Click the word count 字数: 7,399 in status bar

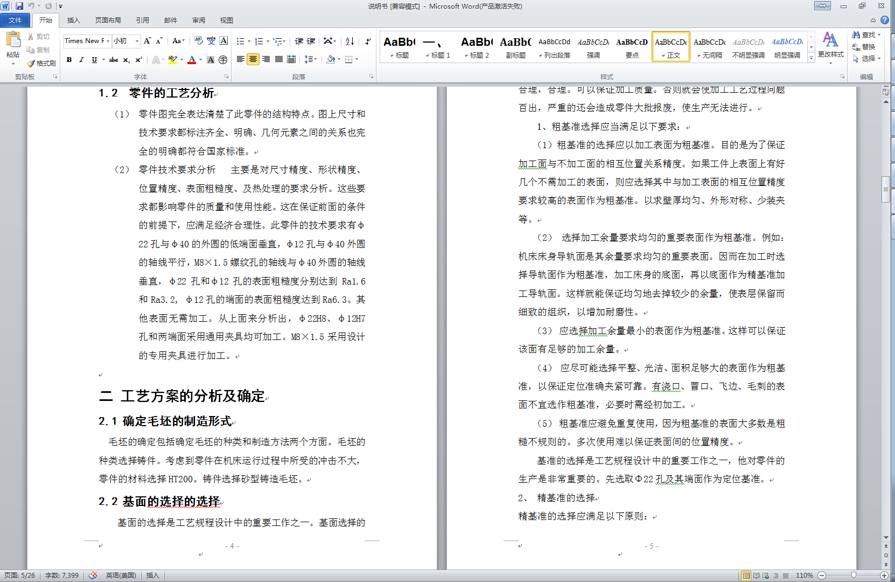click(62, 576)
